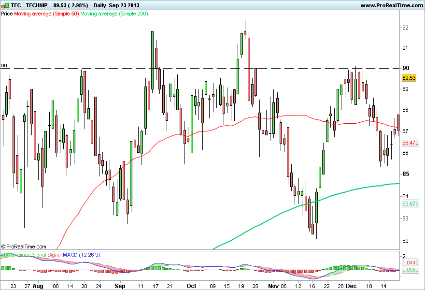Click the red 86.470 moving average value tag
Screen dimensions: 425x290
coord(410,143)
